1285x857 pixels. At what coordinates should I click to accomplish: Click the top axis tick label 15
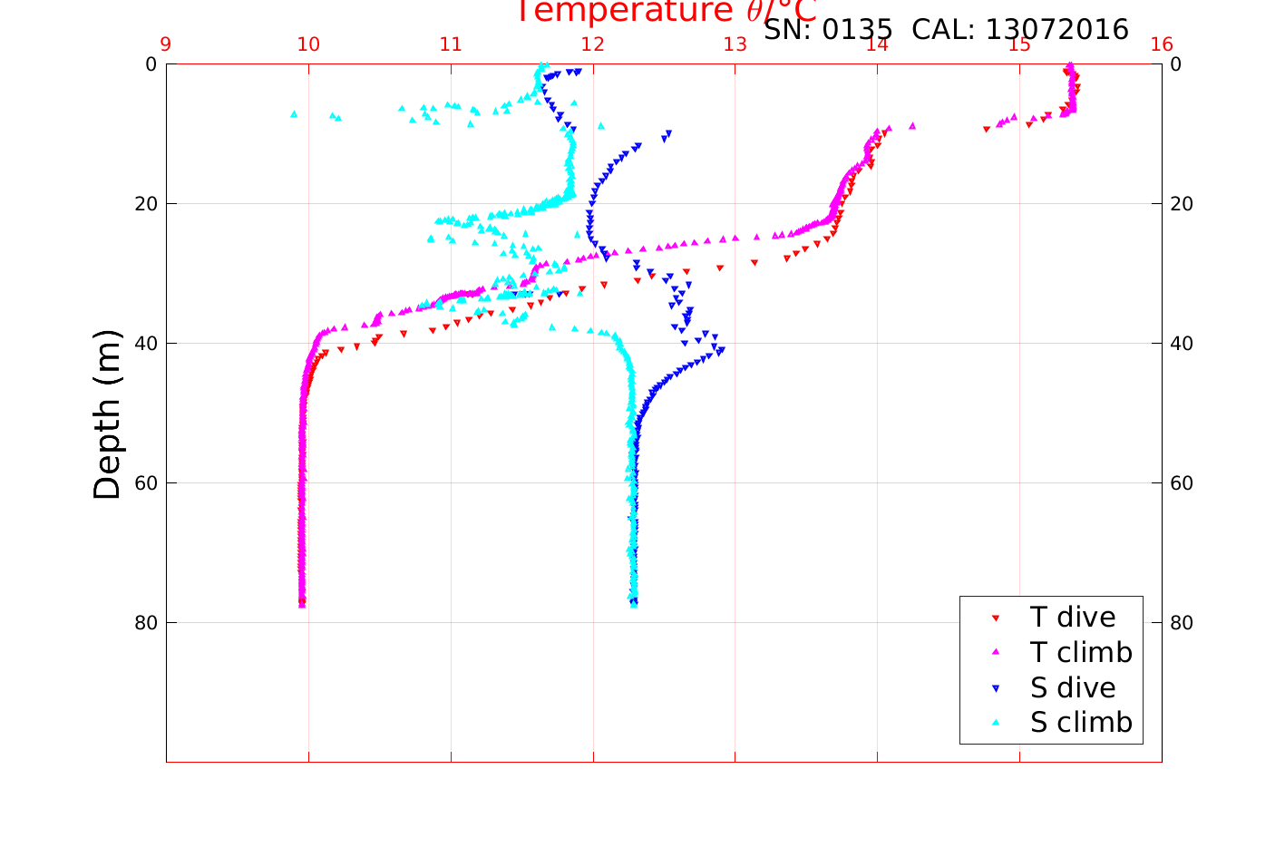point(1019,45)
